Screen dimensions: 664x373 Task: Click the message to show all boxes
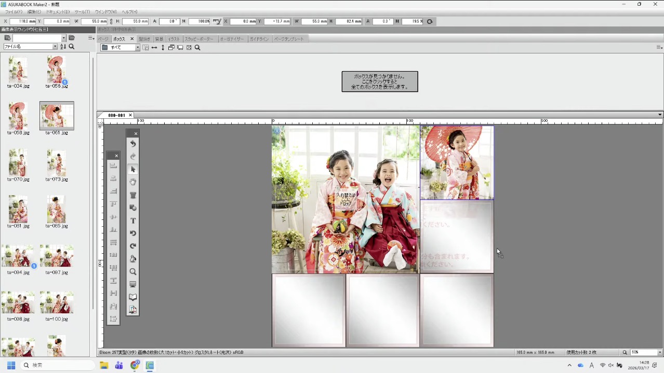tap(379, 82)
